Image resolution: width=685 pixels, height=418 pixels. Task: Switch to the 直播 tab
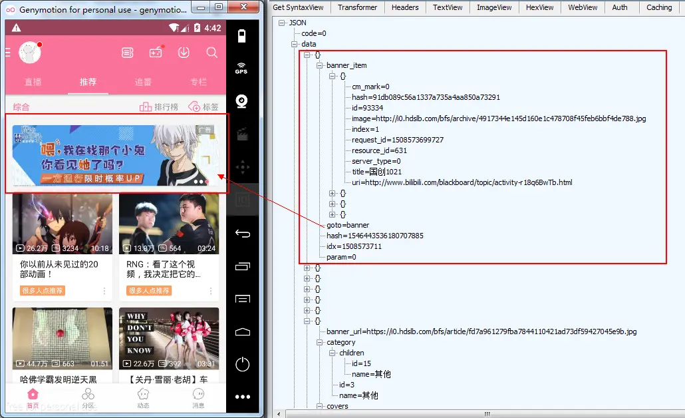[x=33, y=82]
